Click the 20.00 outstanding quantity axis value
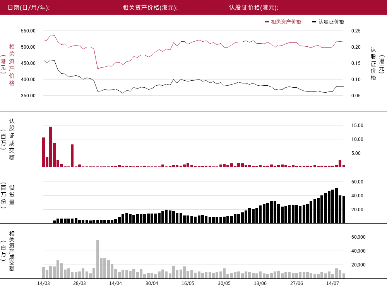This screenshot has height=290, width=387. pyautogui.click(x=357, y=210)
